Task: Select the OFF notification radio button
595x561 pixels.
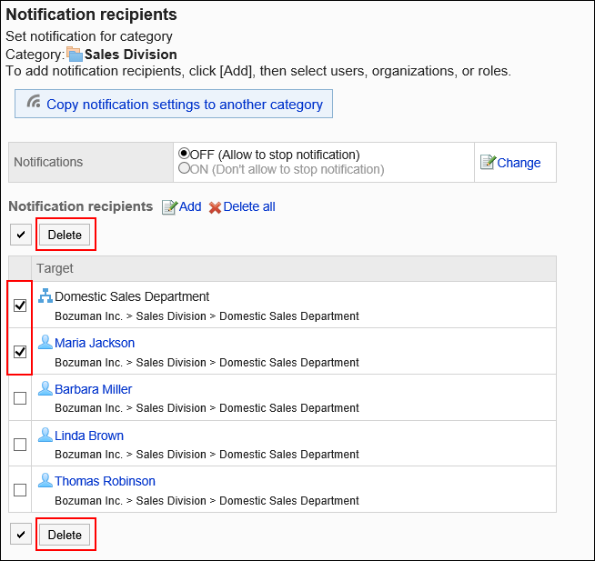Action: (x=184, y=154)
